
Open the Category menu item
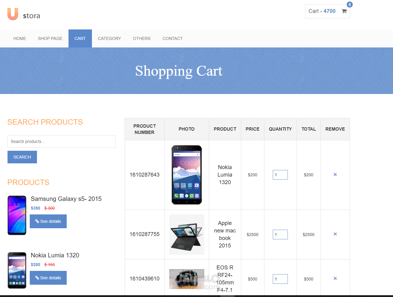[x=109, y=38]
